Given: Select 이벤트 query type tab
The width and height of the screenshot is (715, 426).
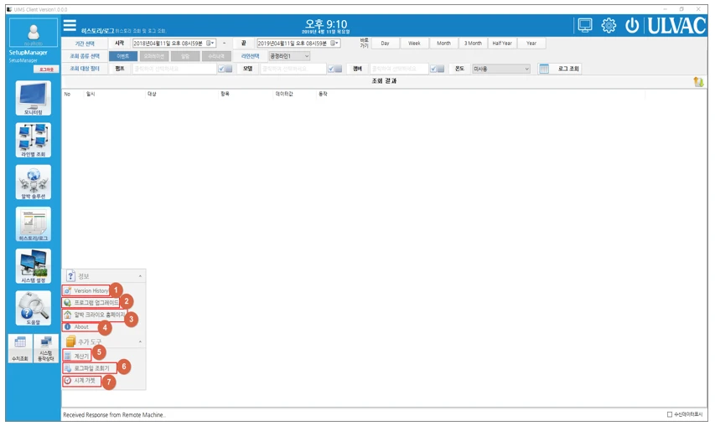Looking at the screenshot, I should click(x=123, y=56).
